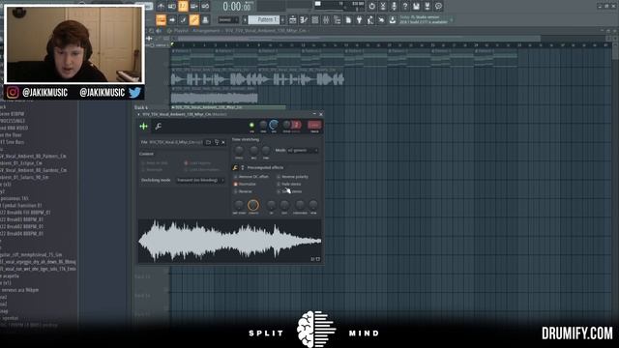
Task: Open the speech bubble info icon
Action: tap(438, 6)
